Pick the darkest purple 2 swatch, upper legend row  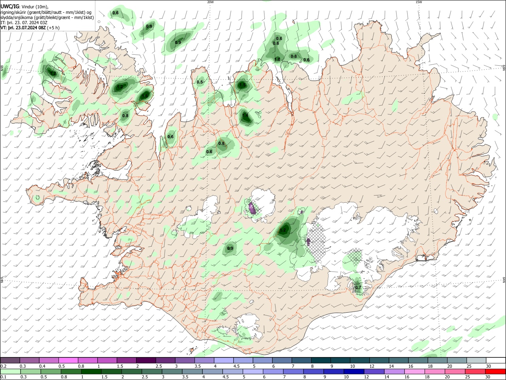[x=145, y=360]
